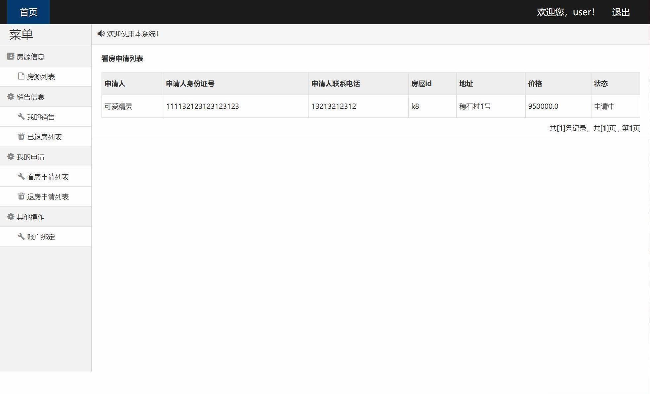Click the 看房申请列表 wrench icon
The height and width of the screenshot is (394, 650).
pos(21,176)
